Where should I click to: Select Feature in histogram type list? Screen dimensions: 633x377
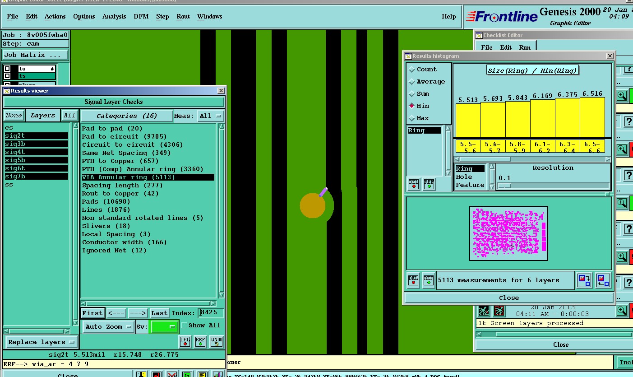point(470,185)
